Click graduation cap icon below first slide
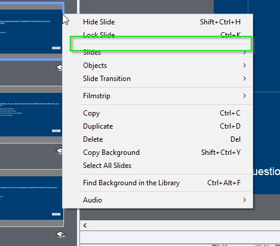This screenshot has height=246, width=280. coord(59,67)
